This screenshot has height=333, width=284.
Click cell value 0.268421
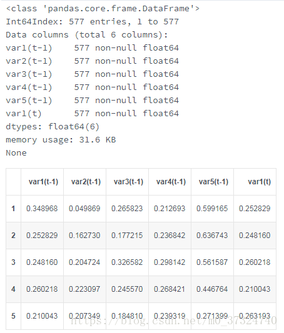point(170,289)
